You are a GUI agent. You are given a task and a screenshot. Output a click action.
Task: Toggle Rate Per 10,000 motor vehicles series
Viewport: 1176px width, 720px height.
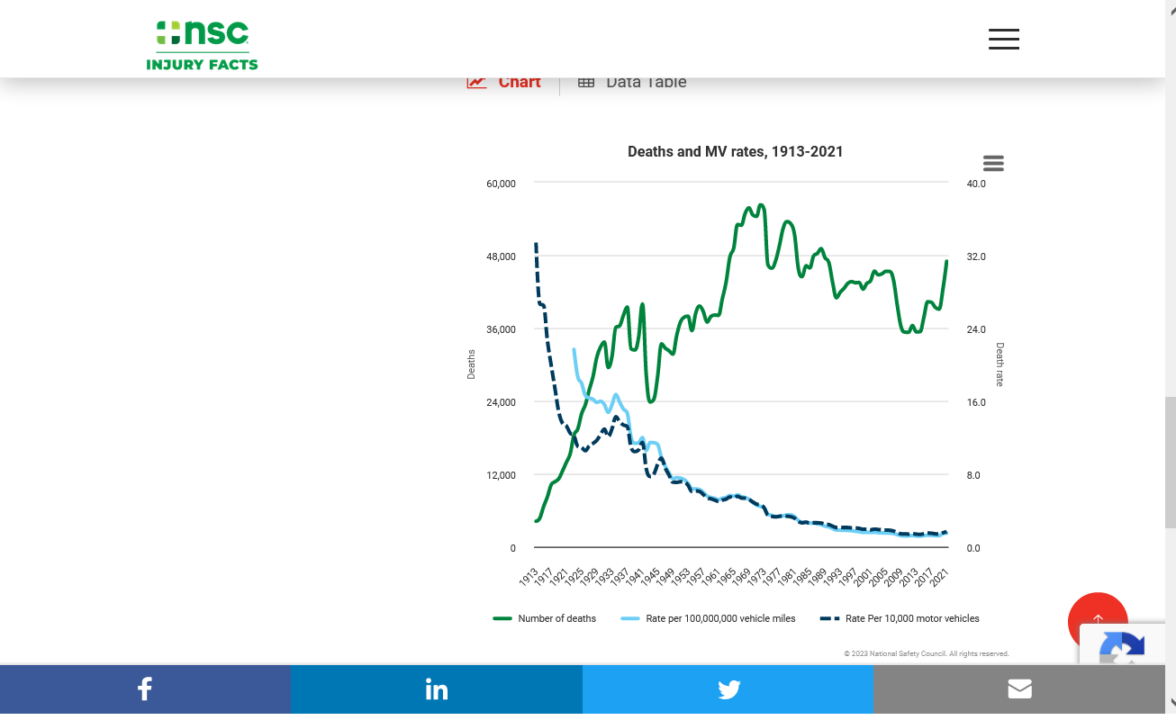point(911,618)
